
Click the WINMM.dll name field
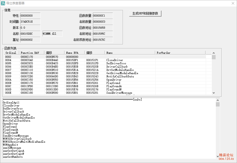coord(52,34)
